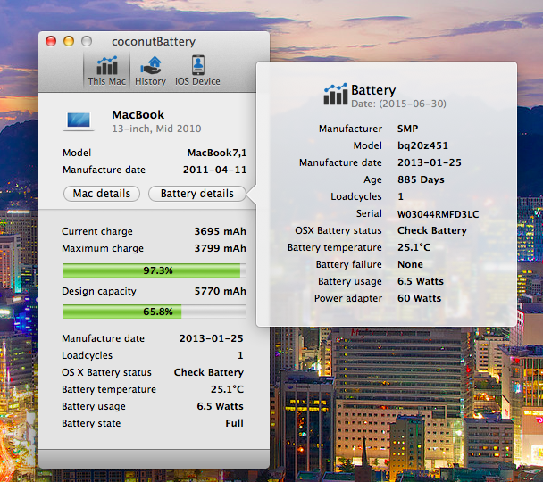Click the '13-inch, Mid 2010' subtitle
The width and height of the screenshot is (543, 482).
click(x=156, y=129)
